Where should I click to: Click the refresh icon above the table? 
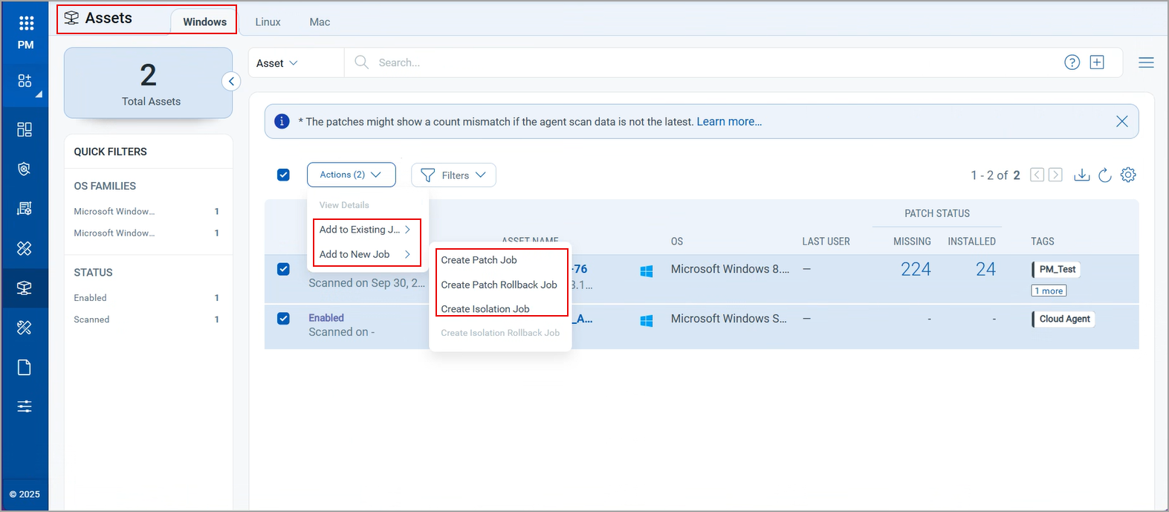pyautogui.click(x=1105, y=175)
